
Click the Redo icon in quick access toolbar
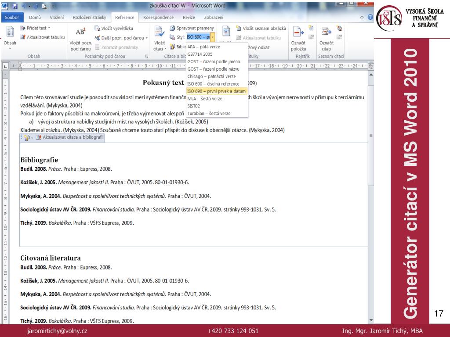click(36, 6)
